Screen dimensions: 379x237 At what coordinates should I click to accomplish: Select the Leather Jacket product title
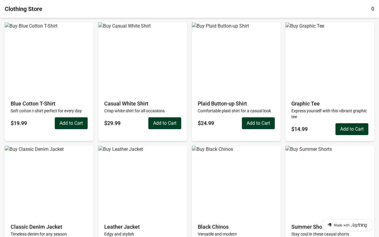point(122,227)
